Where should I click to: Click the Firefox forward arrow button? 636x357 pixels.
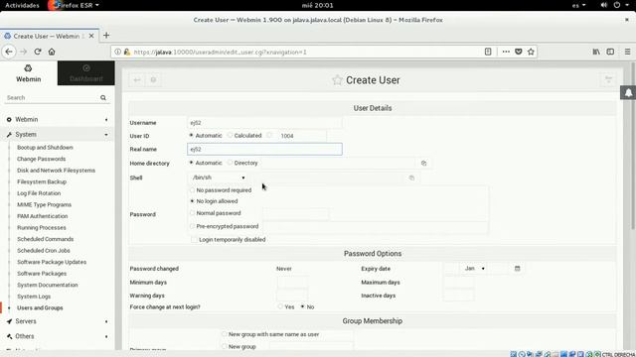click(x=23, y=52)
